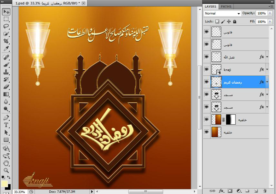The height and width of the screenshot is (194, 276).
Task: Open the Opacity slider arrow
Action: pyautogui.click(x=270, y=14)
